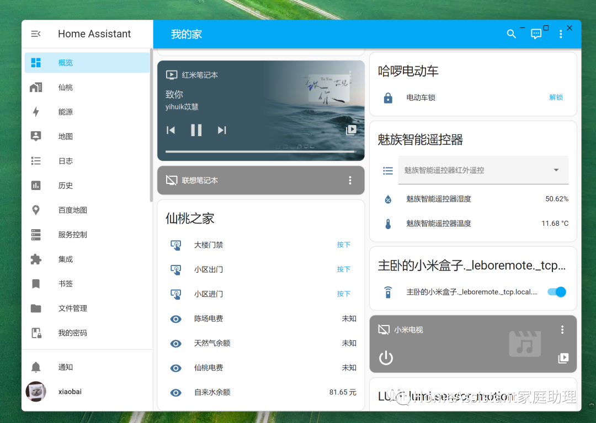Viewport: 596px width, 423px height.
Task: Pause playback on 红米笔记本 player
Action: [x=196, y=130]
